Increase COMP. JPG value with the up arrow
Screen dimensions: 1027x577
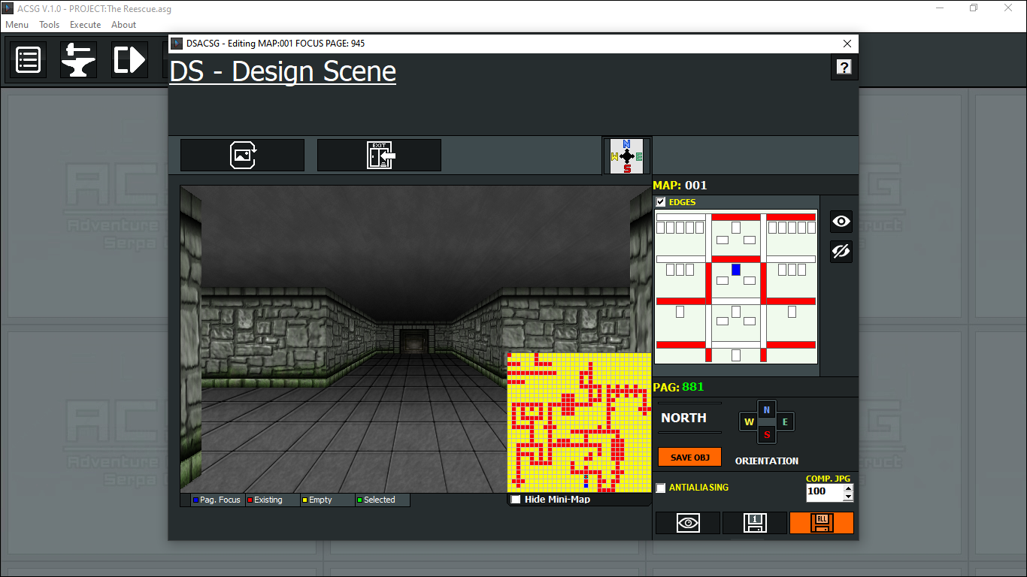(848, 488)
